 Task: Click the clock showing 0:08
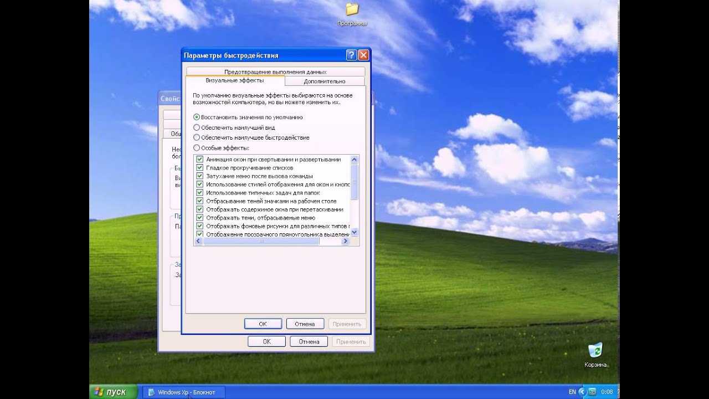click(607, 392)
